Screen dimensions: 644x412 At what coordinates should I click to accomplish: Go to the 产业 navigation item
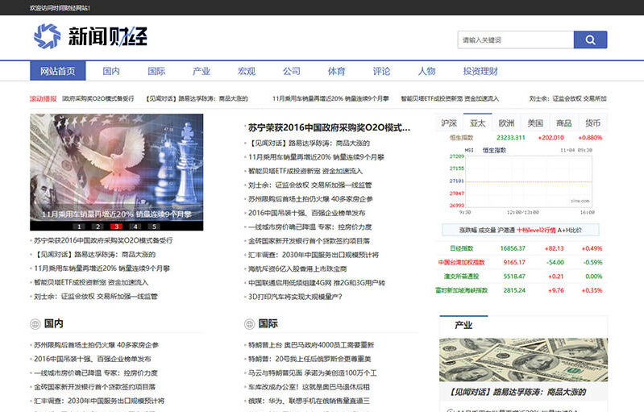(202, 71)
